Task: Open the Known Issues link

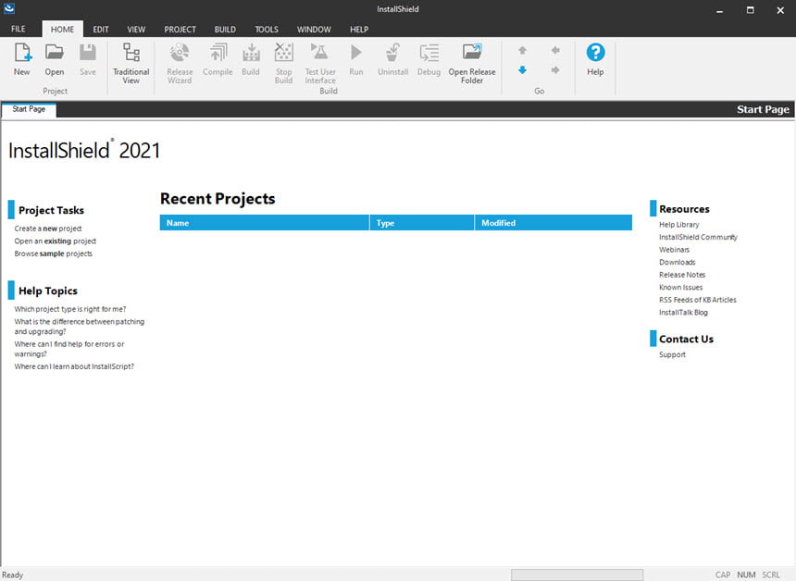Action: tap(680, 287)
